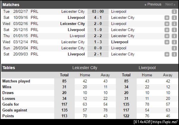Click info icon on 03/02/16 match row
Viewport: 179px width, 125px height.
[174, 24]
